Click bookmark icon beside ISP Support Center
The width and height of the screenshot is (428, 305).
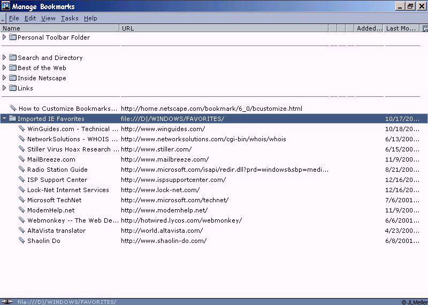coord(22,179)
